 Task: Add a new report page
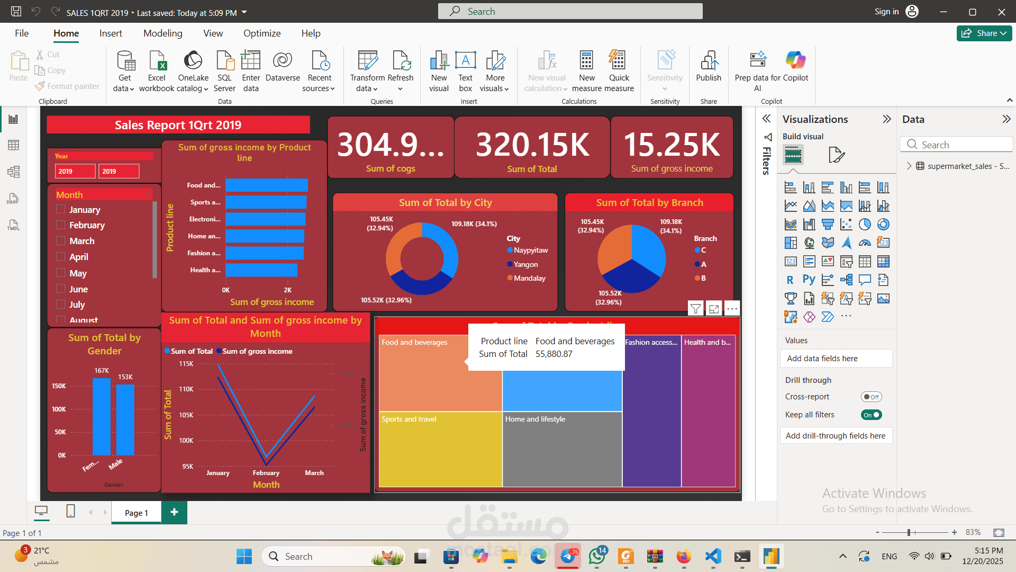pos(174,512)
